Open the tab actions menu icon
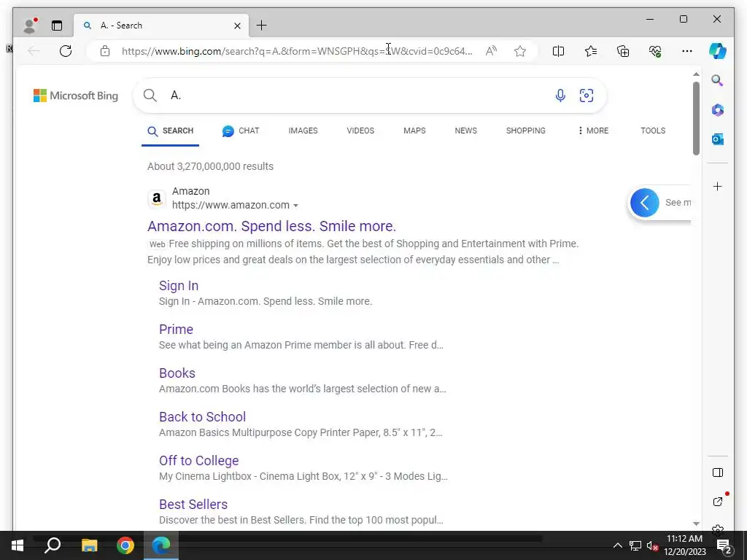Viewport: 747px width, 560px height. pos(57,26)
